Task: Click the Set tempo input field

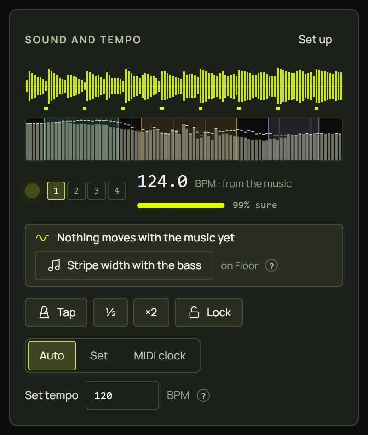Action: 122,395
